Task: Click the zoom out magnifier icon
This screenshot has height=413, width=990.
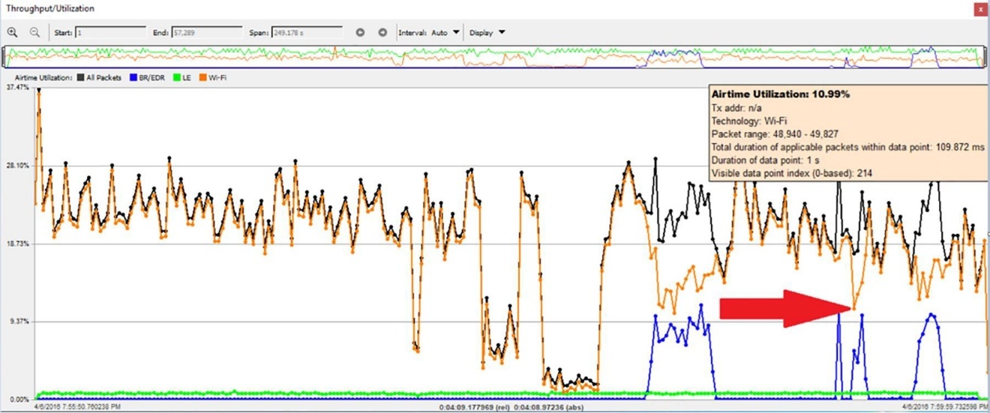Action: click(34, 32)
